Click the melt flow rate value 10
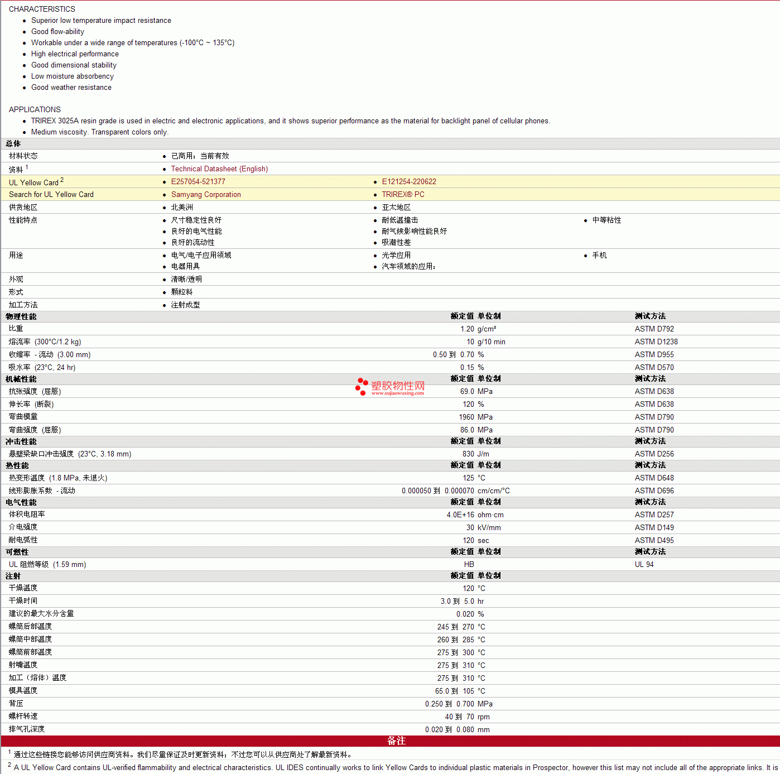780x774 pixels. [x=470, y=342]
